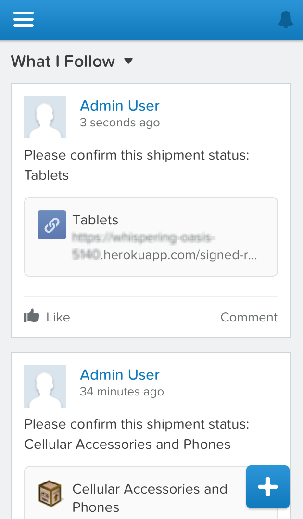
Task: Tap the blue plus action button
Action: (267, 486)
